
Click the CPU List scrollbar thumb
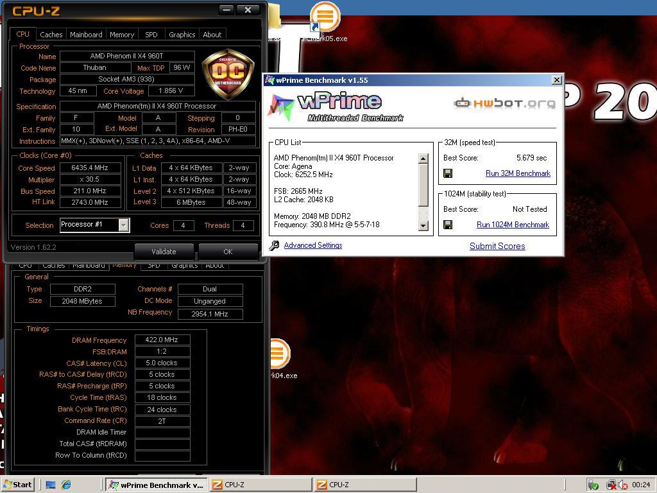423,186
